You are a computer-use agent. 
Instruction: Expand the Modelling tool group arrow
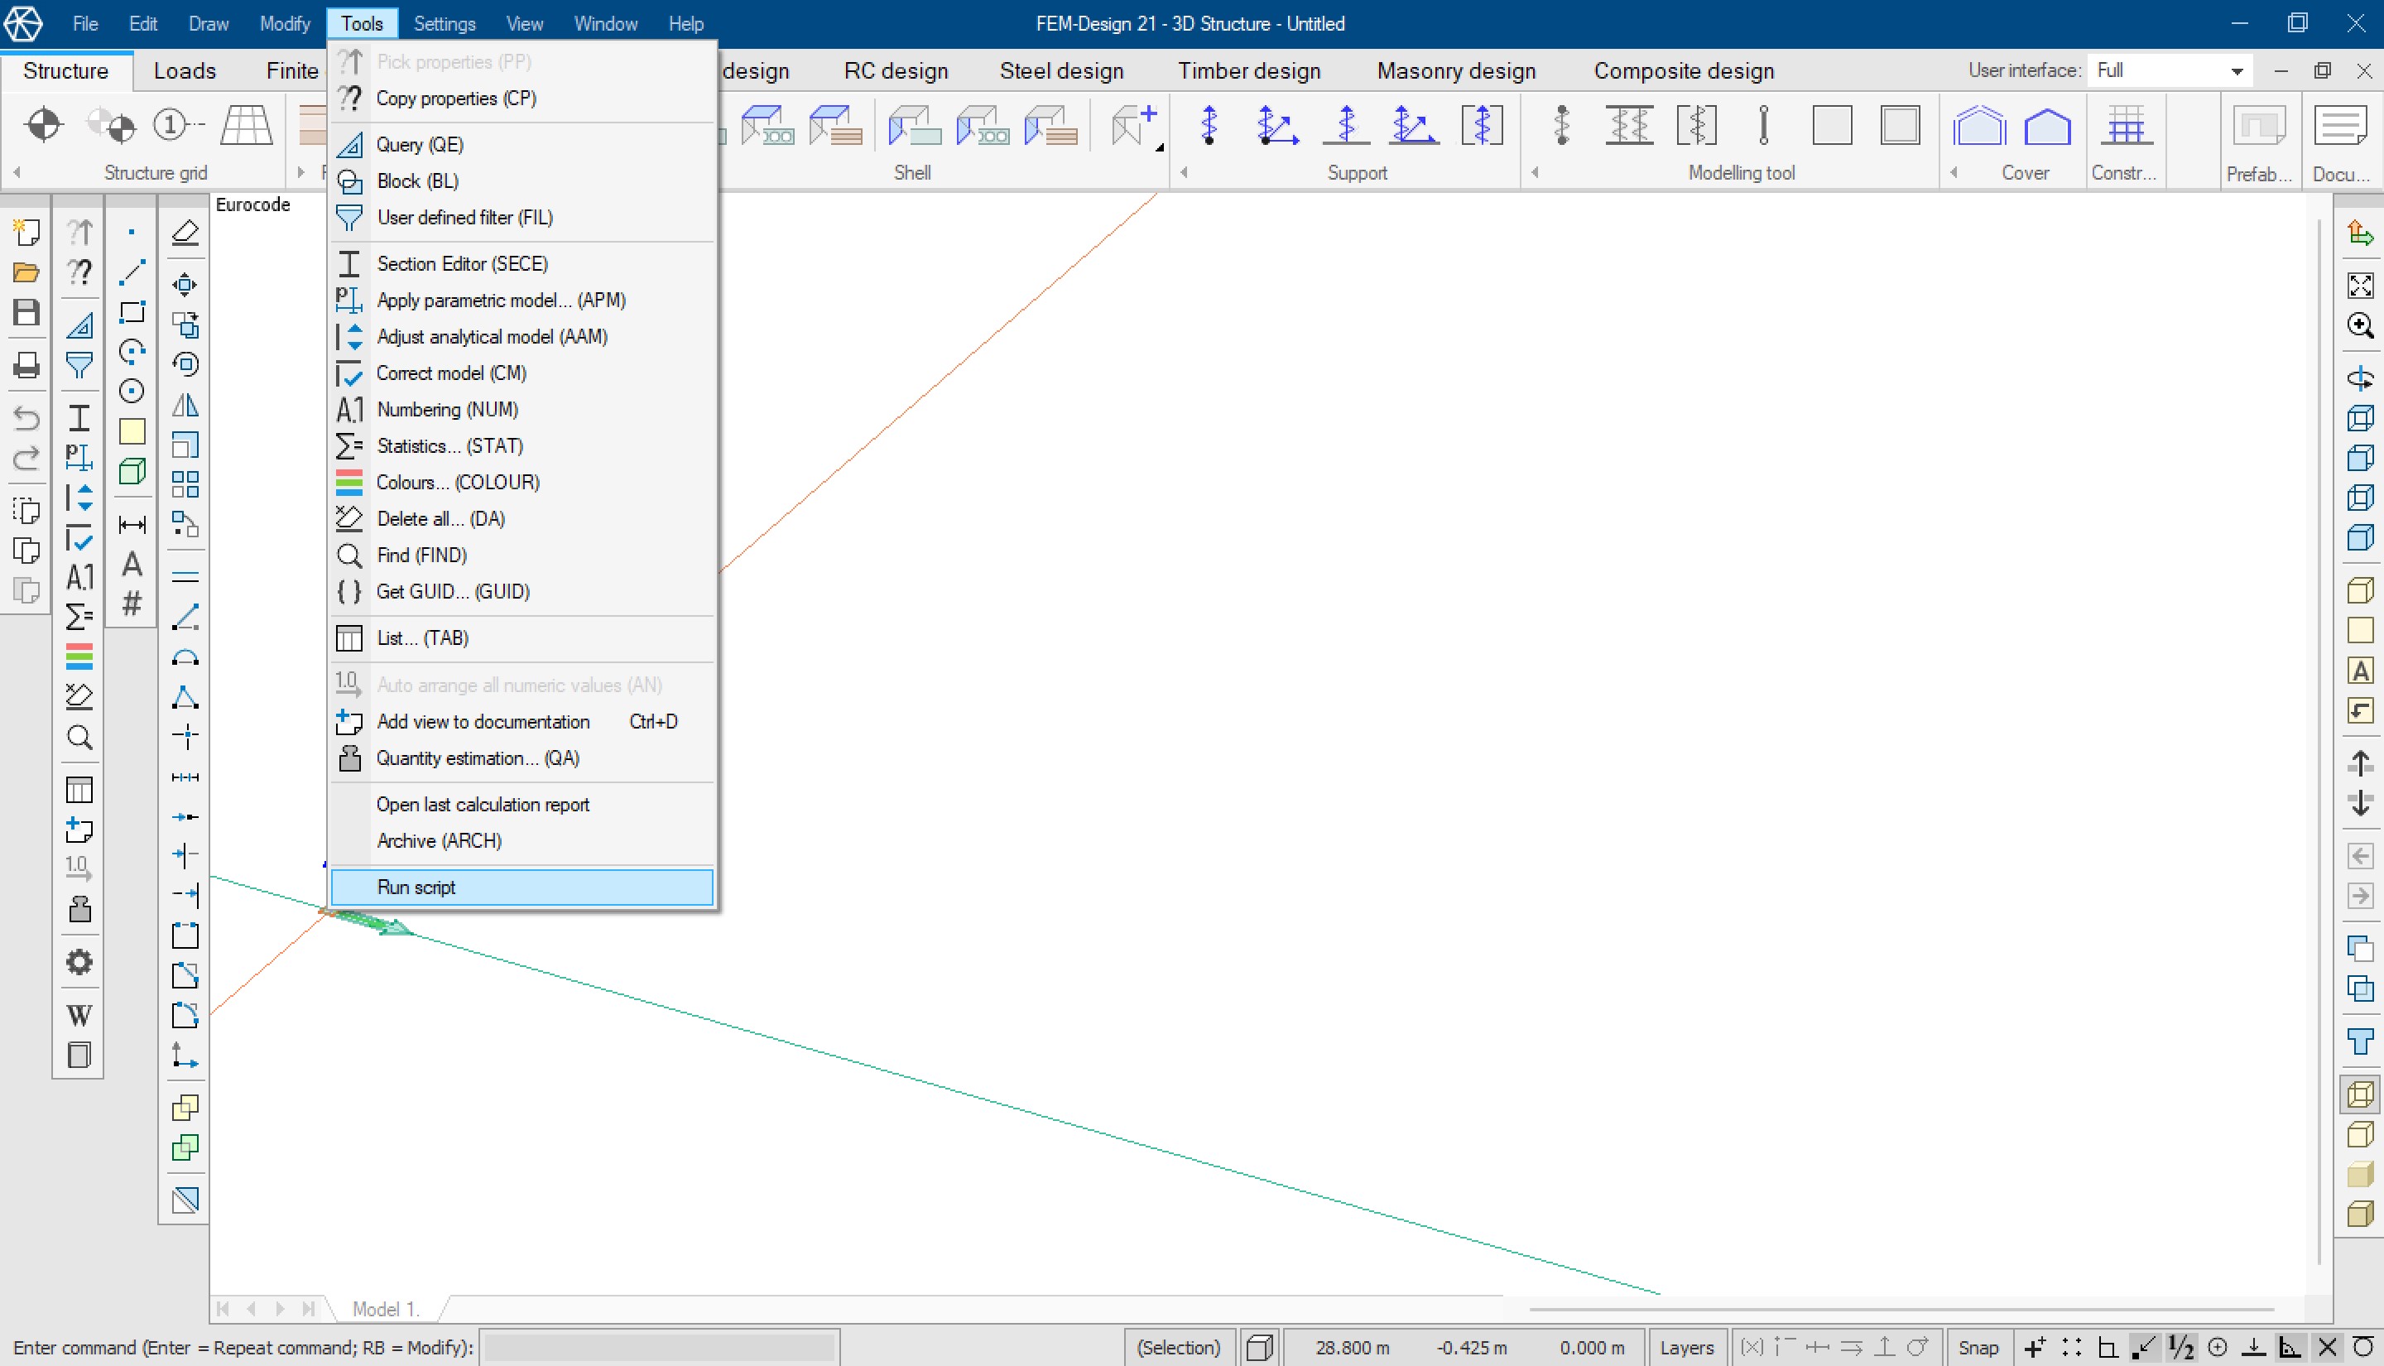[x=1535, y=173]
